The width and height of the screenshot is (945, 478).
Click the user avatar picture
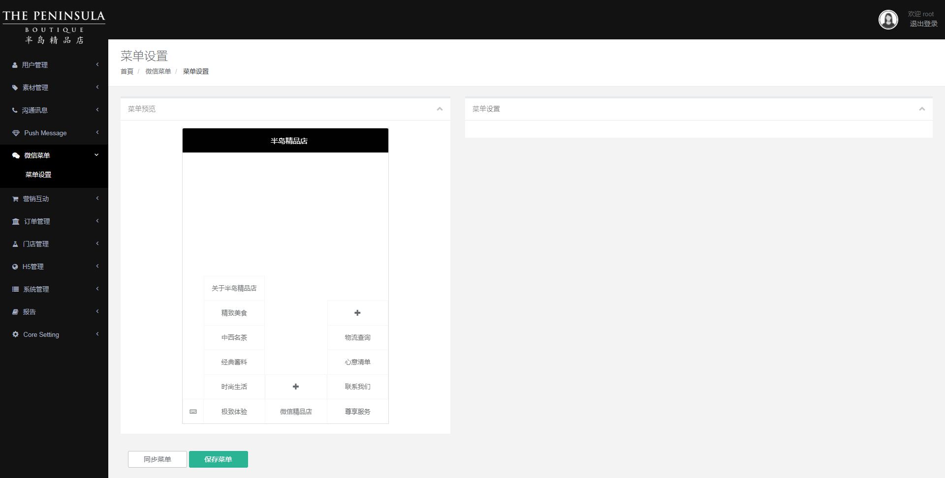pos(888,20)
